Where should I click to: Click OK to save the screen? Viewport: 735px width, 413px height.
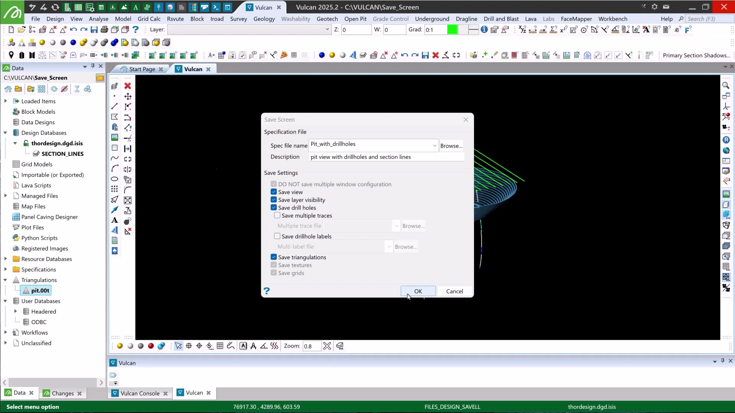(x=418, y=291)
